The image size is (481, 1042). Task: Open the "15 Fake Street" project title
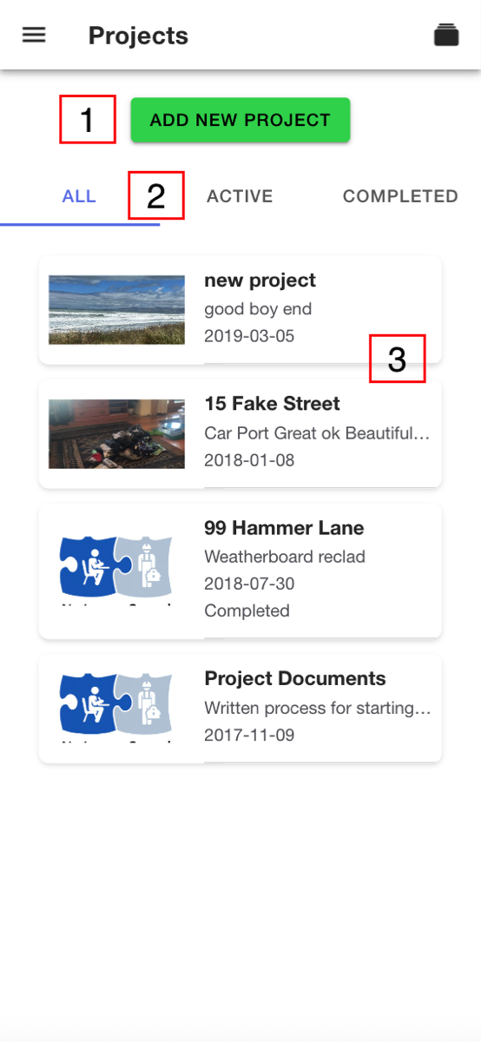point(272,404)
